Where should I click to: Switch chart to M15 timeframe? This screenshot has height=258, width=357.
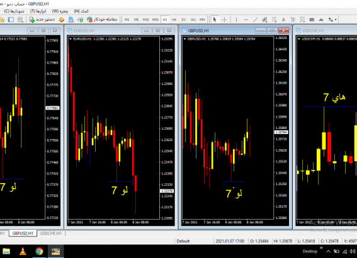pos(145,20)
